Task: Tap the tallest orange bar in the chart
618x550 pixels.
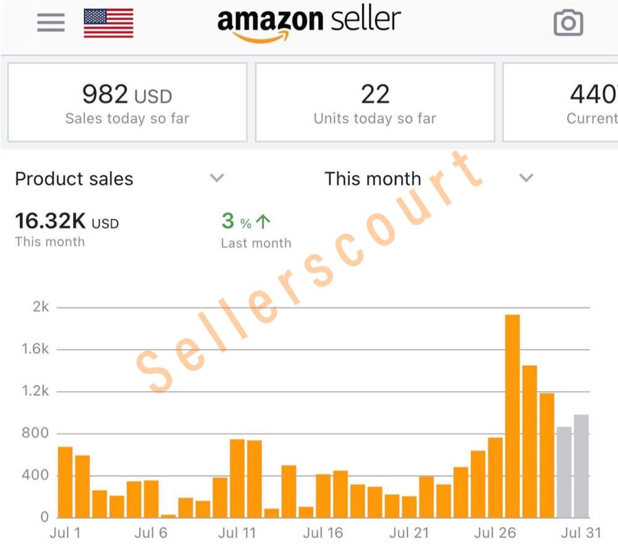Action: pyautogui.click(x=512, y=415)
